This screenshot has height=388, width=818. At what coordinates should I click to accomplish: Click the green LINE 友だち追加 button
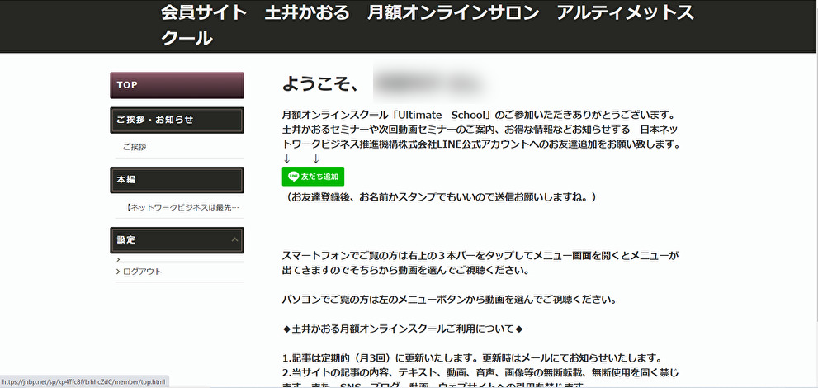pos(313,177)
